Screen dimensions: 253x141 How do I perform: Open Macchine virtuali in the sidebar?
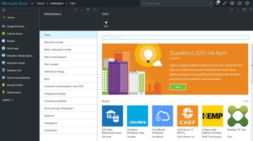[x=16, y=63]
